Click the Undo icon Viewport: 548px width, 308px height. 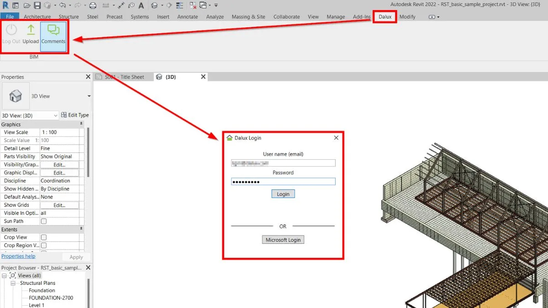coord(62,5)
